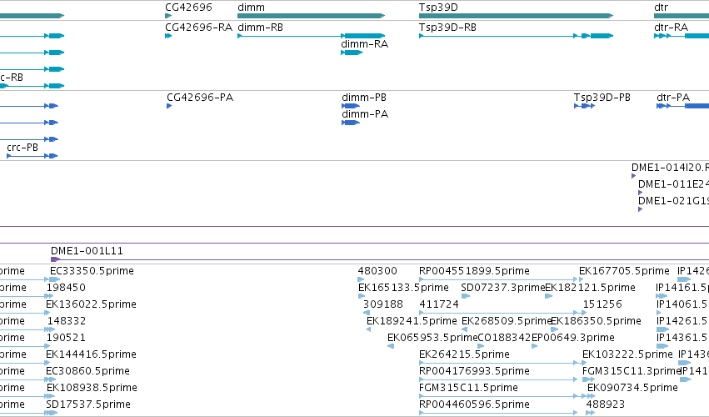Click the EP00649.3prime EST glyph
The image size is (709, 417).
(535, 346)
